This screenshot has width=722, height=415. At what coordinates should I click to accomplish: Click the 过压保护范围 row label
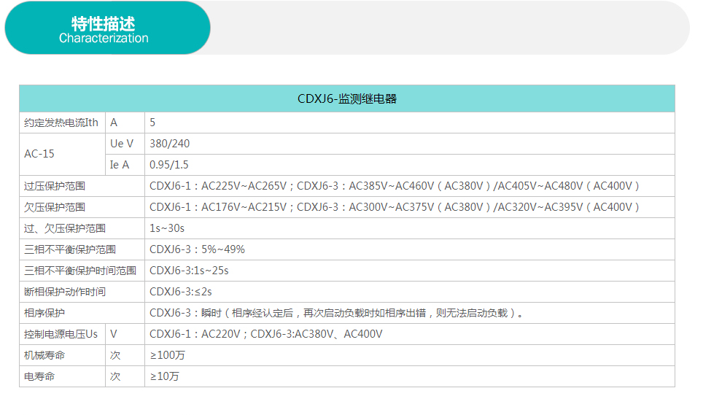(x=55, y=186)
